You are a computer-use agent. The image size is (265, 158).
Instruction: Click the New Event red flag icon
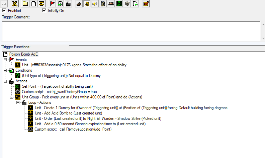[x=52, y=4]
